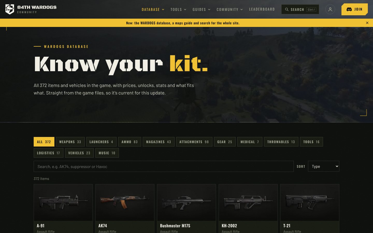Select the All 372 filter tab
The image size is (373, 233).
pyautogui.click(x=44, y=142)
